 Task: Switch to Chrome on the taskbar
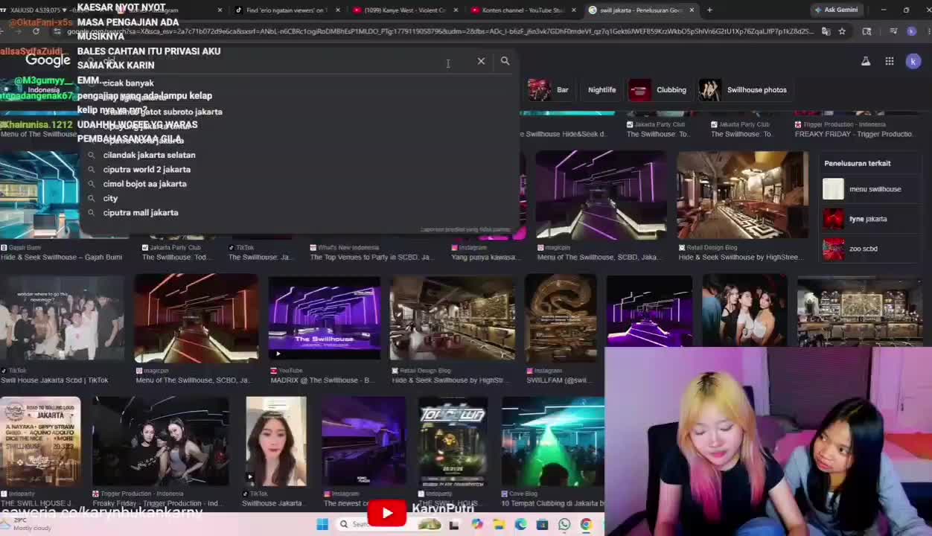pos(586,524)
